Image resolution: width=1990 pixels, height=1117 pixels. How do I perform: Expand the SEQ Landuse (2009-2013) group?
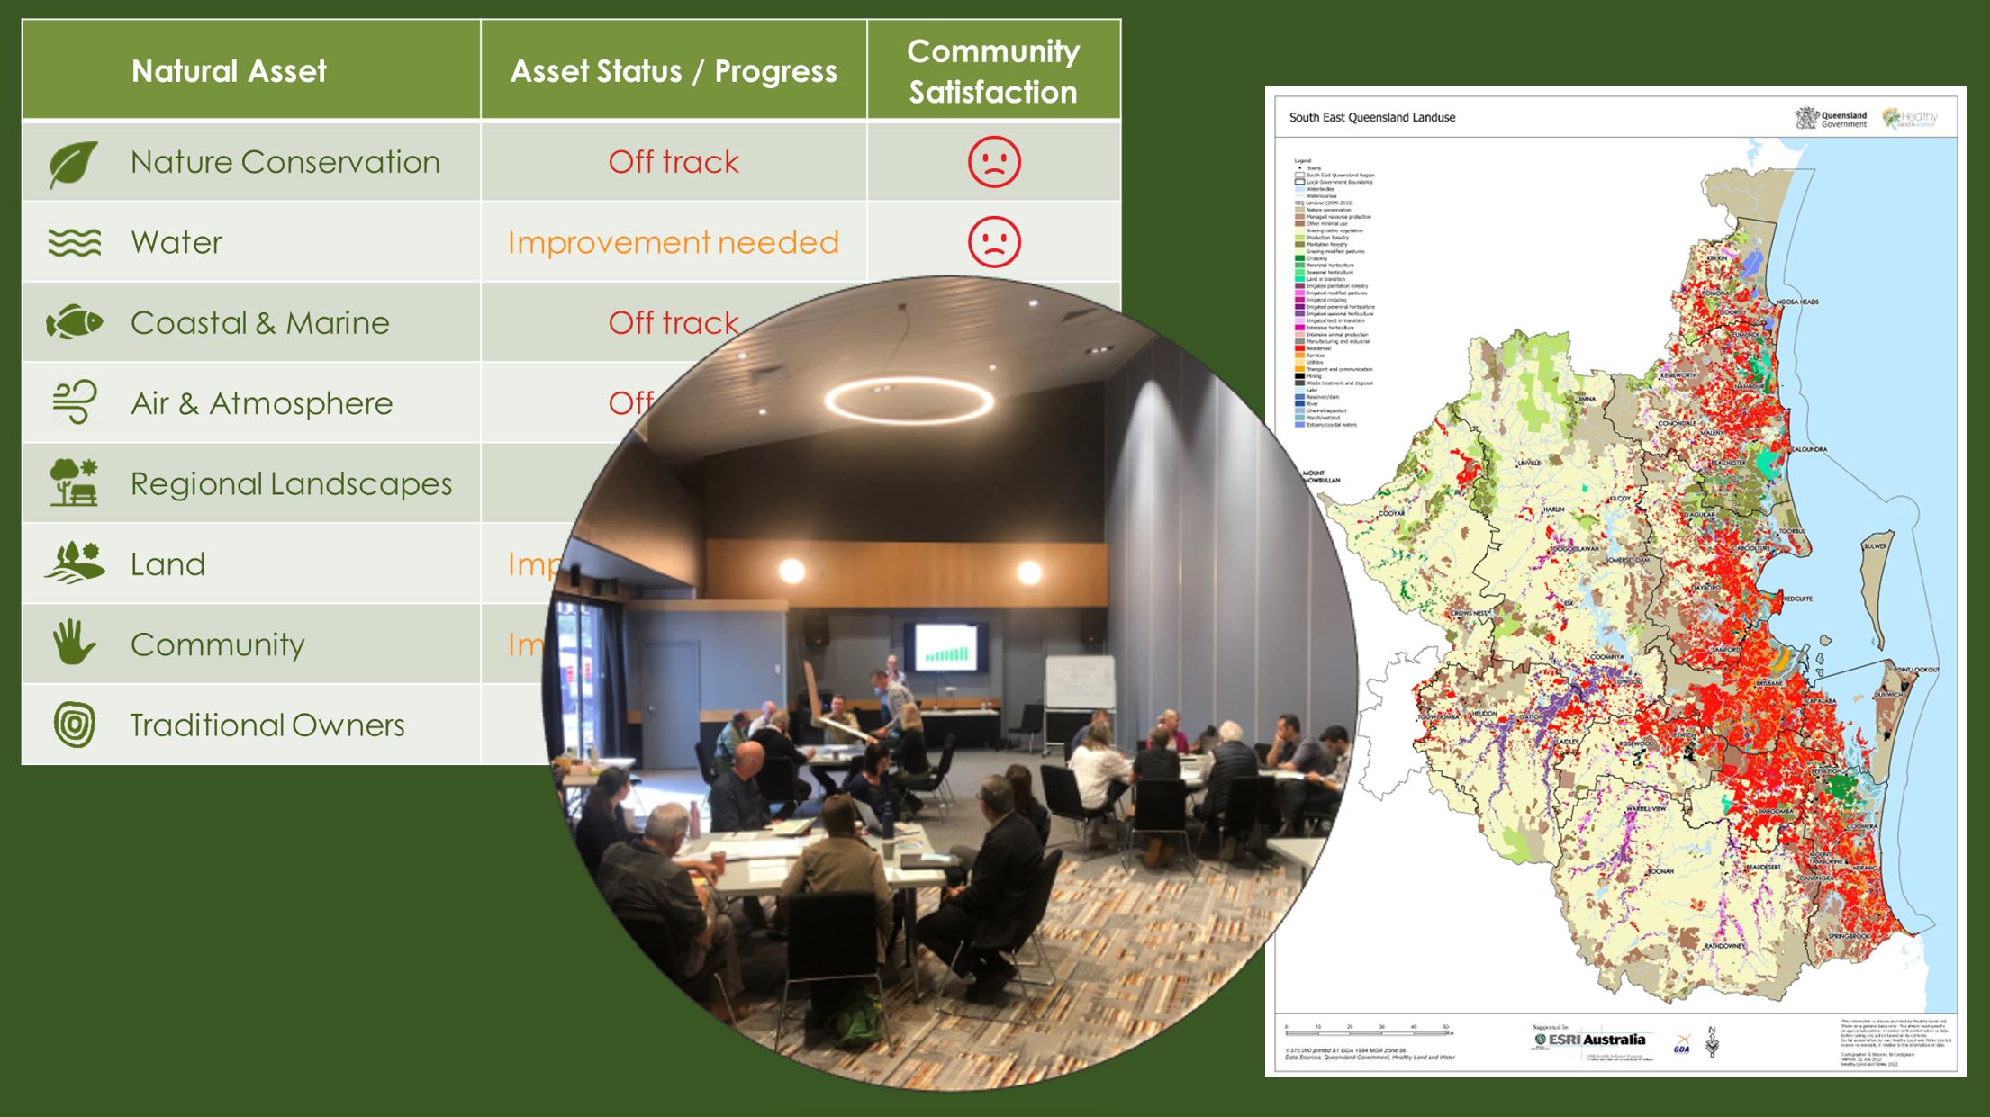pos(1324,202)
